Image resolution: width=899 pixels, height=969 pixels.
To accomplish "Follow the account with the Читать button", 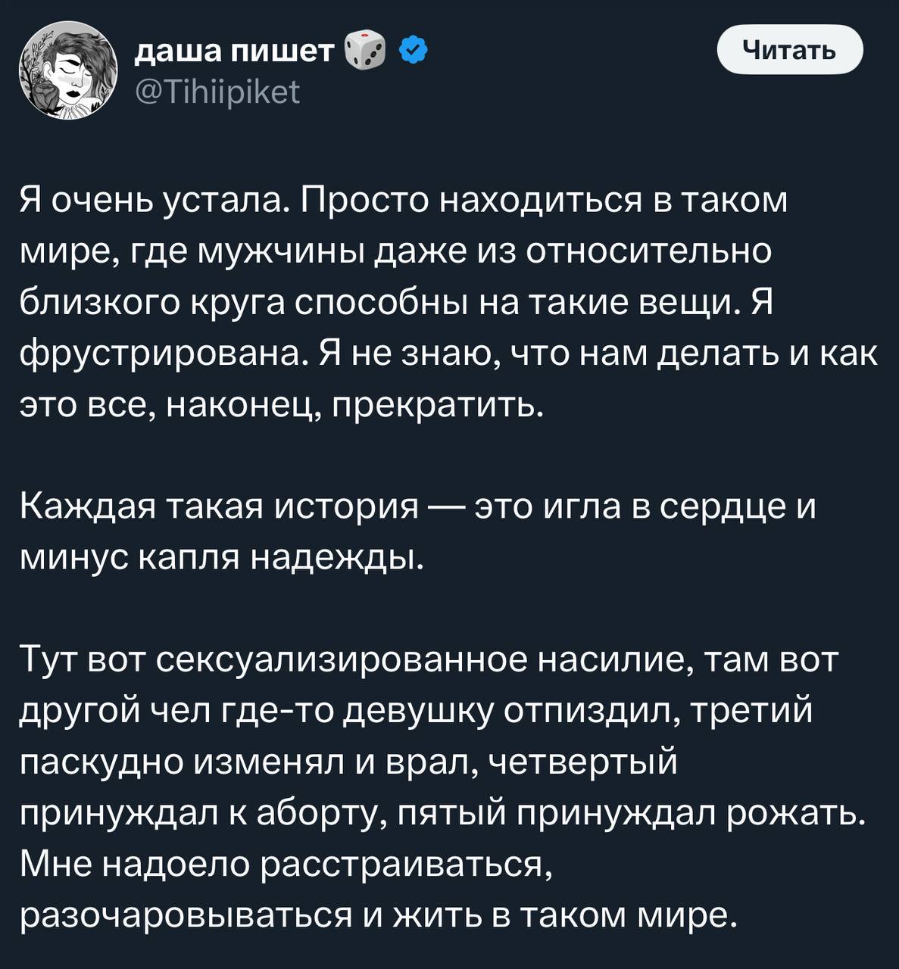I will (790, 50).
